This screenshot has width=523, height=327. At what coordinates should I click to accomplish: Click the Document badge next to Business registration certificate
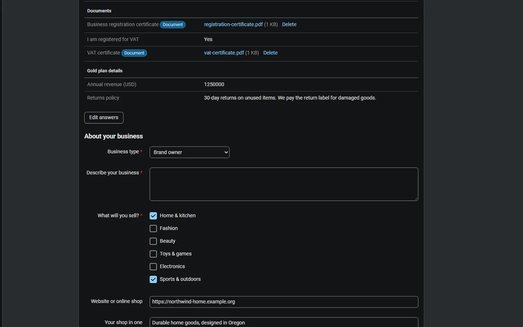(173, 25)
